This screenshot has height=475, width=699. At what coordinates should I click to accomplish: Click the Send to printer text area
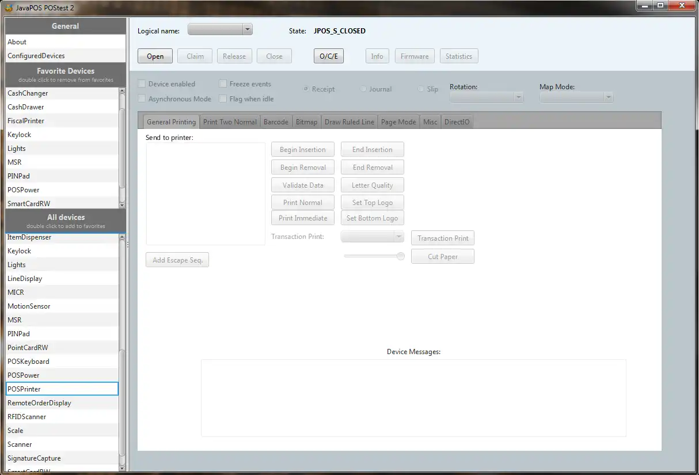point(206,193)
